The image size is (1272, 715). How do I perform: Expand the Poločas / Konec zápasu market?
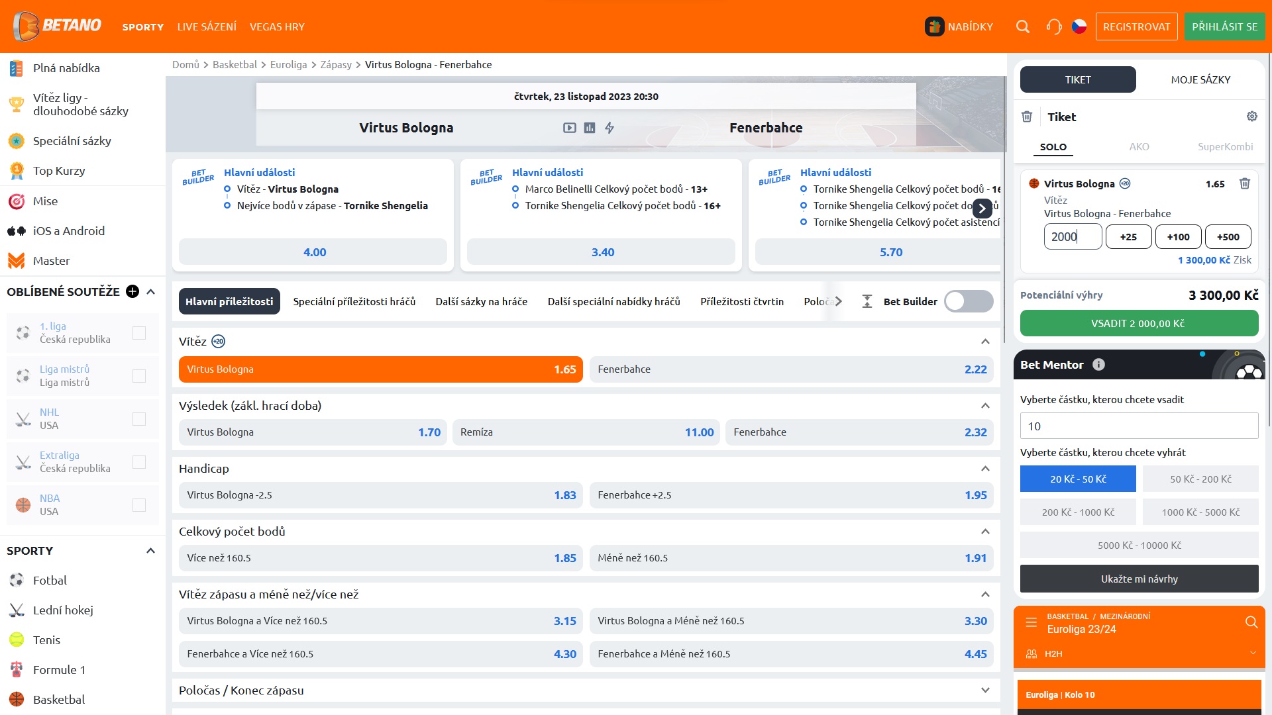pyautogui.click(x=985, y=690)
